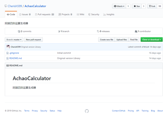Click the contributors people icon
This screenshot has width=163, height=118.
click(x=136, y=31)
